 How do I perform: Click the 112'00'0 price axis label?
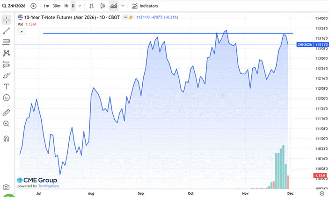pos(321,98)
